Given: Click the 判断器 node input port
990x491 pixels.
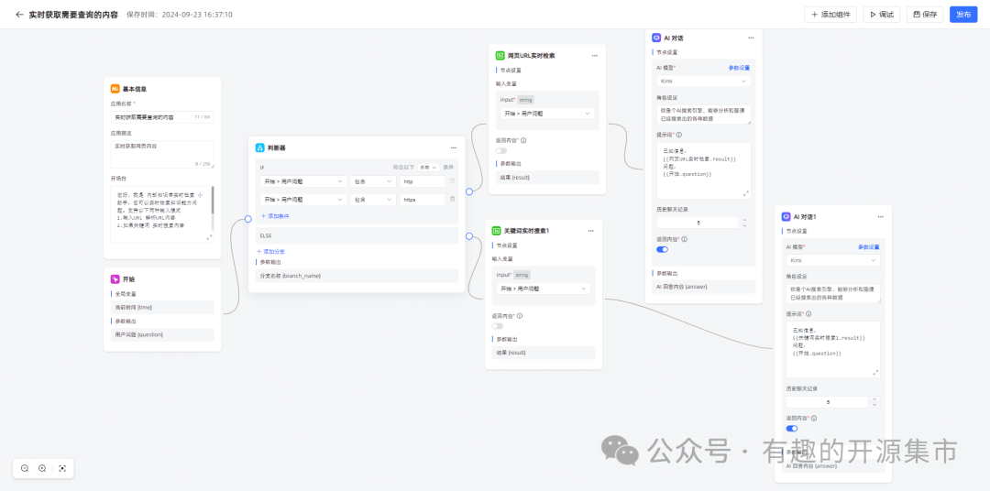Looking at the screenshot, I should [248, 219].
